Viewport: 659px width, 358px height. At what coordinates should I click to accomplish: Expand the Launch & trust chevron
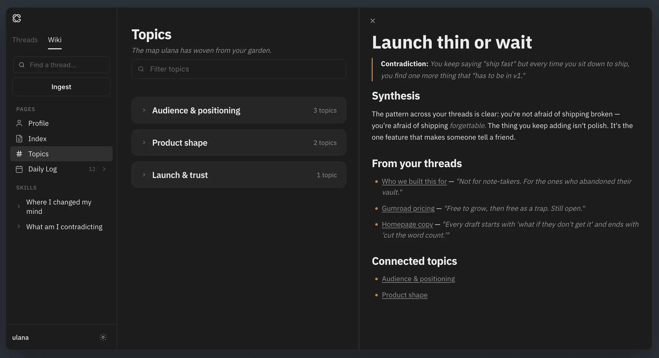coord(144,175)
